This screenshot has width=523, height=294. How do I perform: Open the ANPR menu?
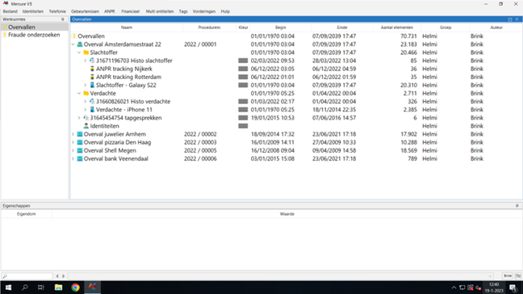[x=110, y=11]
